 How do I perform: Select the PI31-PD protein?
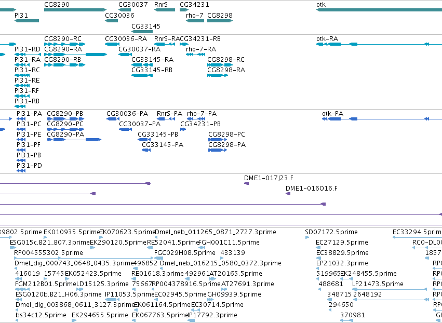21,171
